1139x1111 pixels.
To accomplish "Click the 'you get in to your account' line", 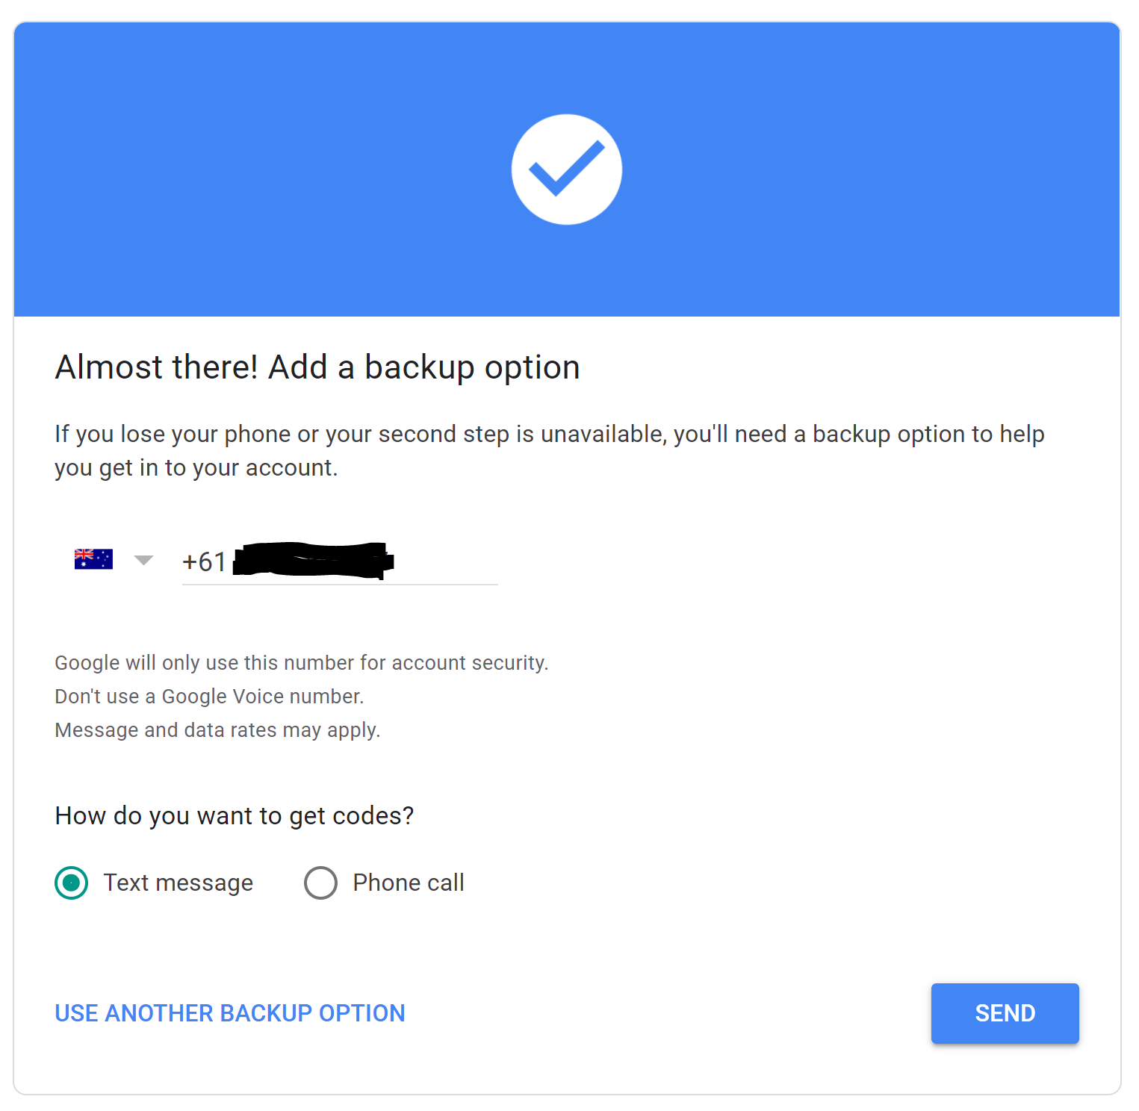I will point(196,468).
